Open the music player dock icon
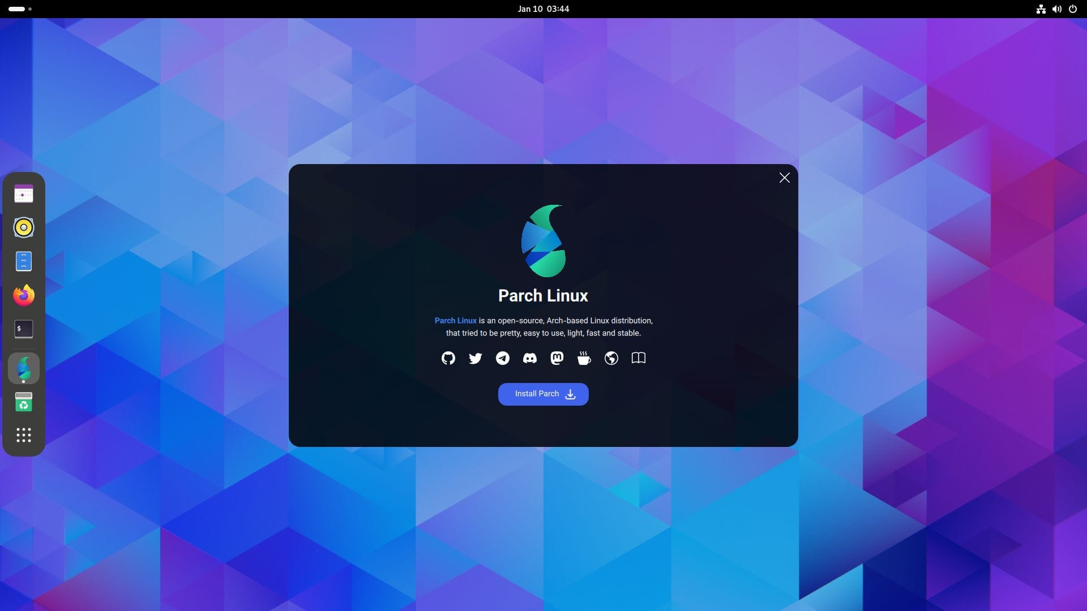The image size is (1087, 611). click(x=23, y=227)
